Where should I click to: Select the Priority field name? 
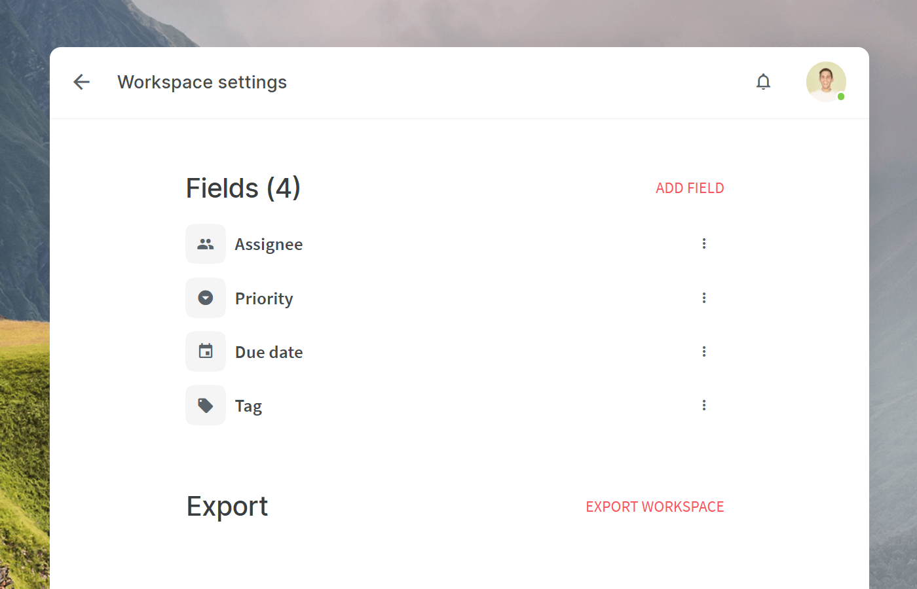pyautogui.click(x=264, y=298)
